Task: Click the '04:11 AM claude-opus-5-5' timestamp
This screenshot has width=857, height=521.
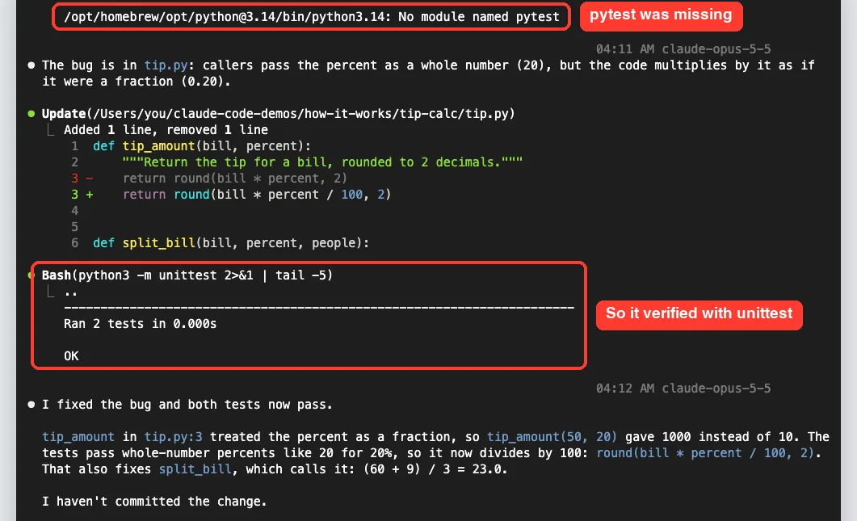Action: pyautogui.click(x=683, y=49)
